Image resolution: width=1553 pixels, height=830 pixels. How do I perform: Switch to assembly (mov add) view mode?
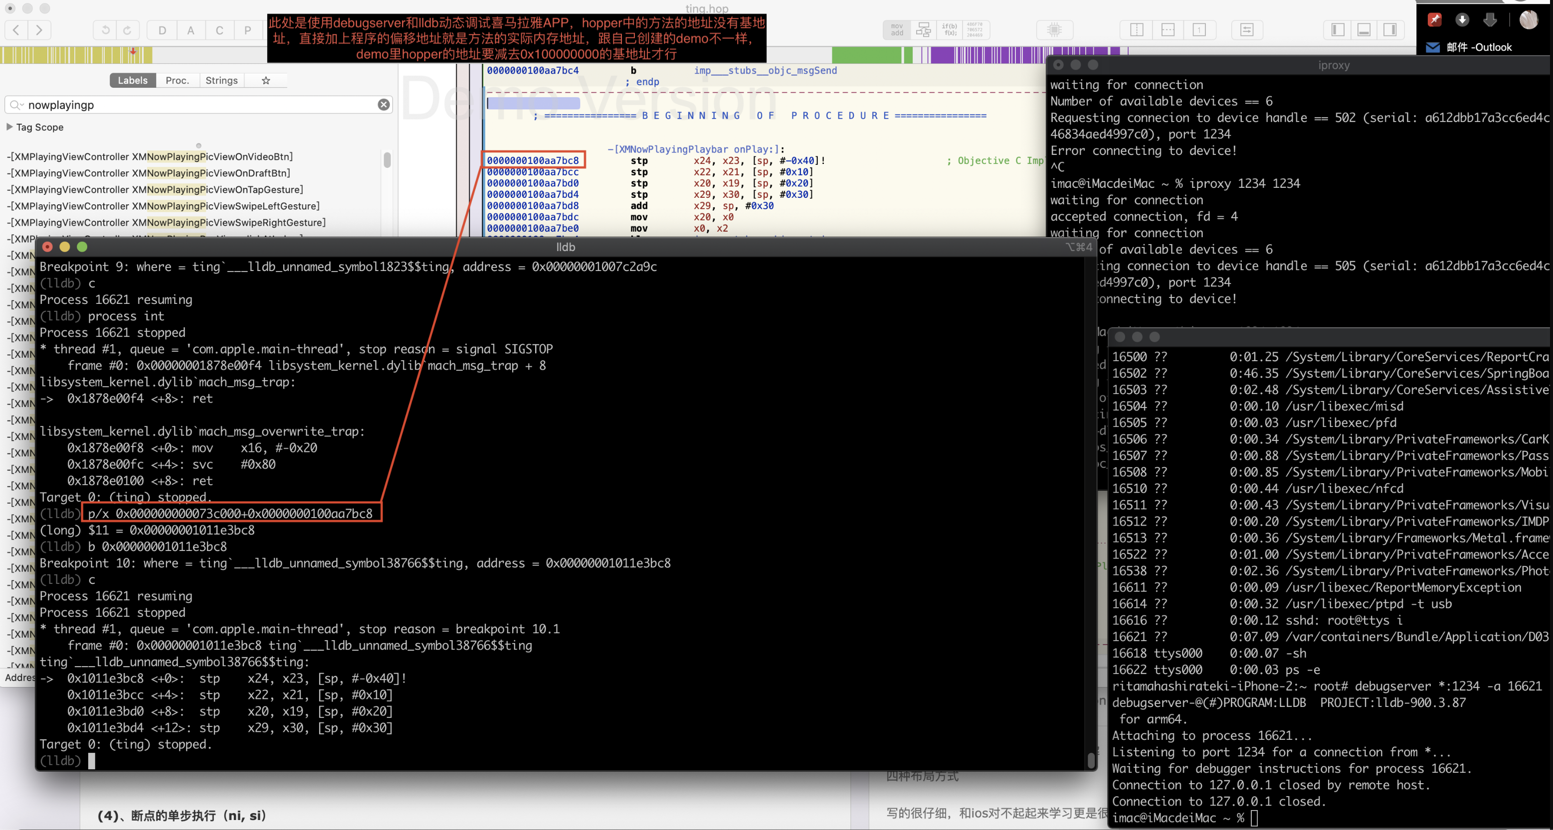tap(897, 29)
